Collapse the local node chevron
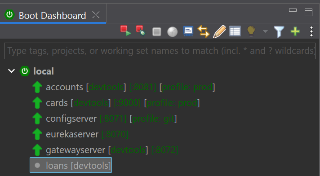This screenshot has width=320, height=176. (11, 71)
